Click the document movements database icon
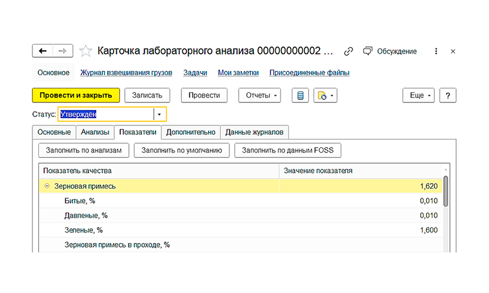 [300, 95]
